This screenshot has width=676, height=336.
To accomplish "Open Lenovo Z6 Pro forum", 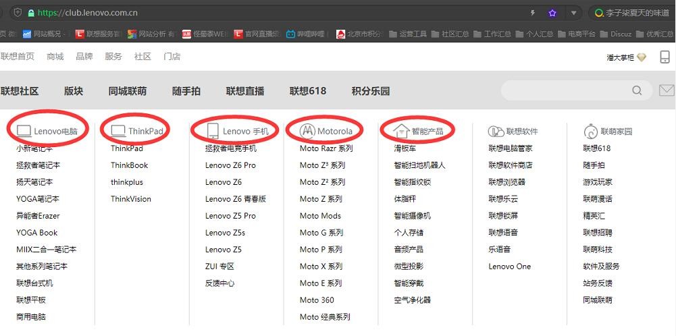I will pyautogui.click(x=230, y=165).
